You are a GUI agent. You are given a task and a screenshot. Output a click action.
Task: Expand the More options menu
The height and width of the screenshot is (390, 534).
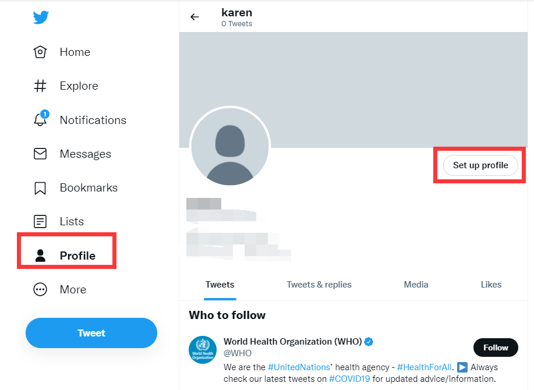tap(40, 290)
